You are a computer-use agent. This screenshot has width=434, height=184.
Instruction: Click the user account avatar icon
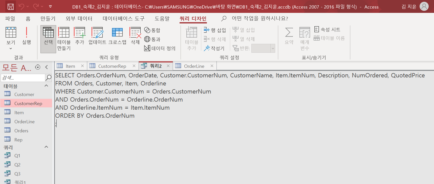pos(424,6)
